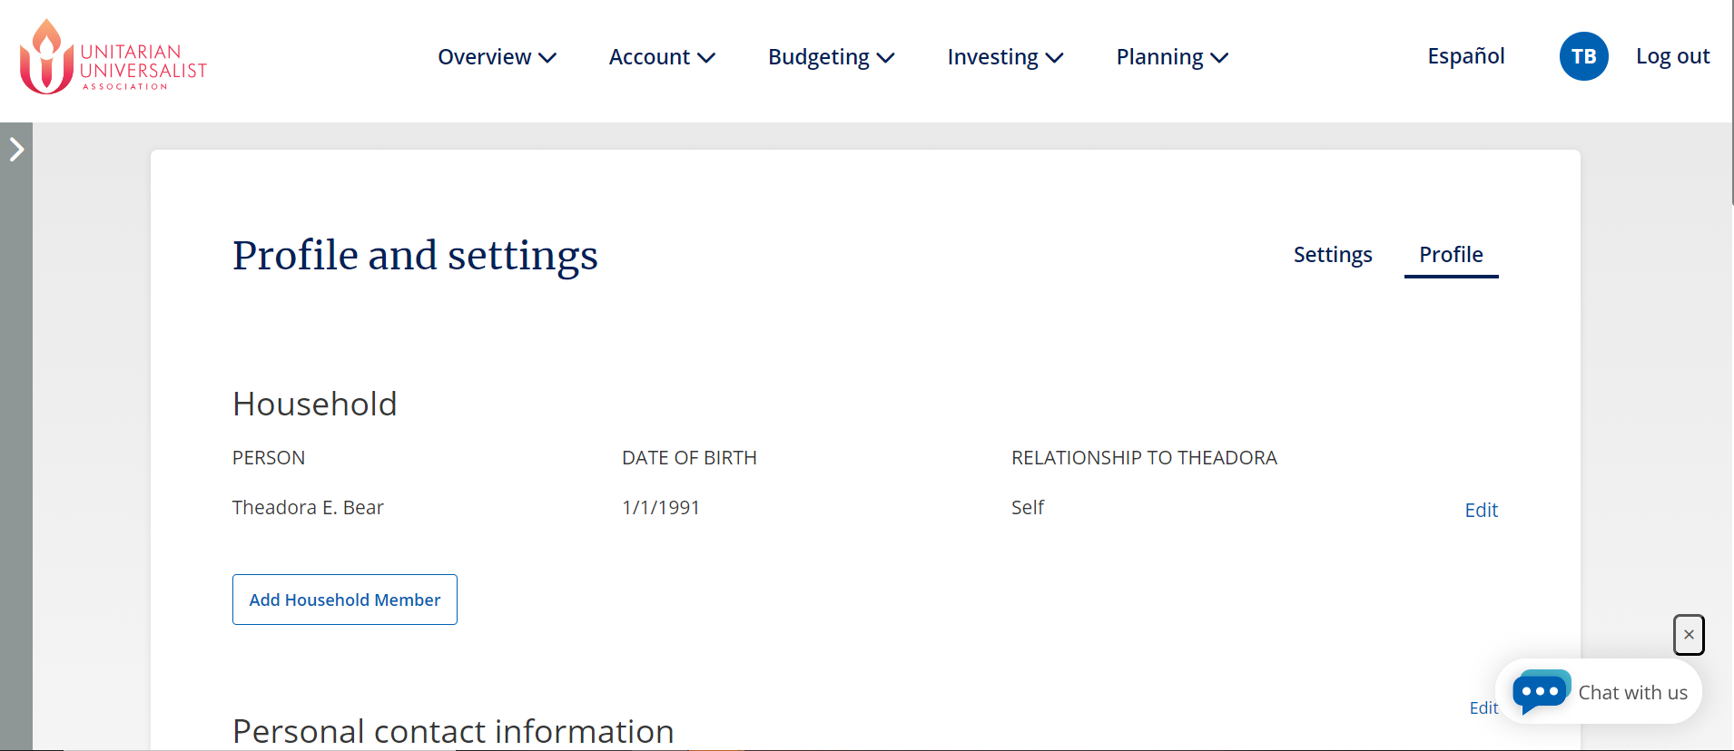
Task: Click the Unitarian Universalist Association logo
Action: [x=113, y=57]
